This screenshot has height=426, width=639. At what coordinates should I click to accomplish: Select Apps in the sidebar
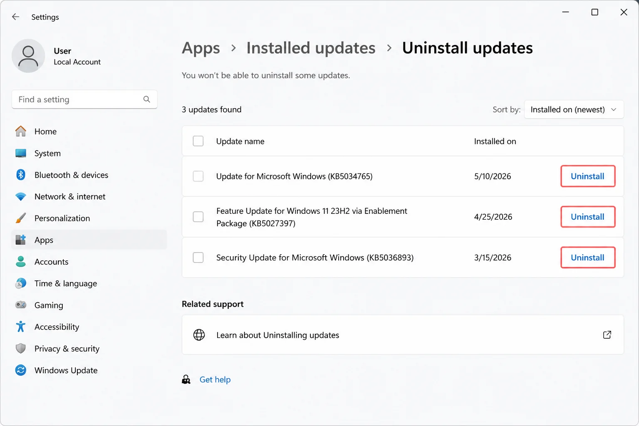(89, 240)
